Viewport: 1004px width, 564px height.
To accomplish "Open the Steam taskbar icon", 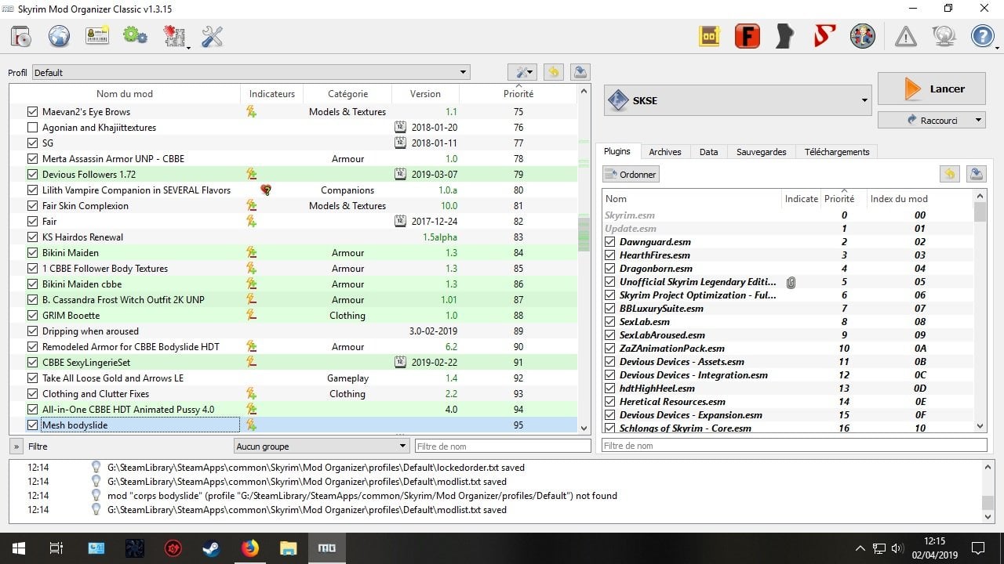I will pos(211,548).
